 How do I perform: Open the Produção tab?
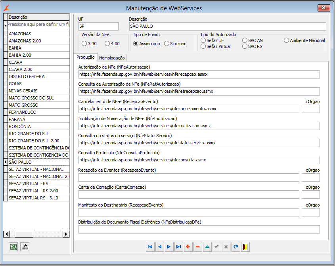85,57
